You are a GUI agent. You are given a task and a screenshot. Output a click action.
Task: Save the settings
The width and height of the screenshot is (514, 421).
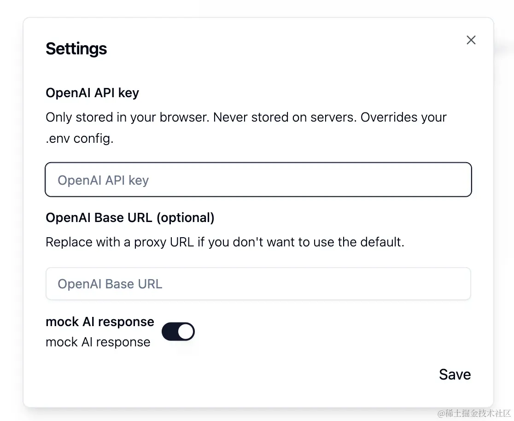click(x=455, y=374)
